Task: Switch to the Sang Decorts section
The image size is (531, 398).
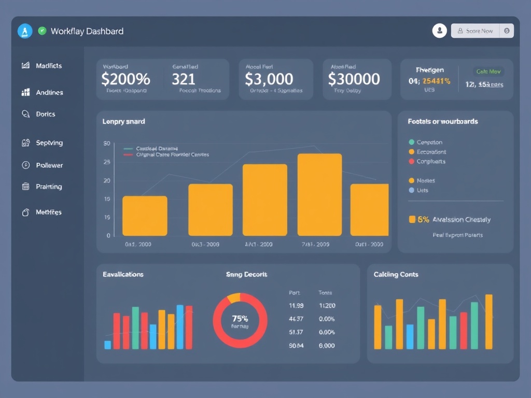Action: [x=247, y=274]
